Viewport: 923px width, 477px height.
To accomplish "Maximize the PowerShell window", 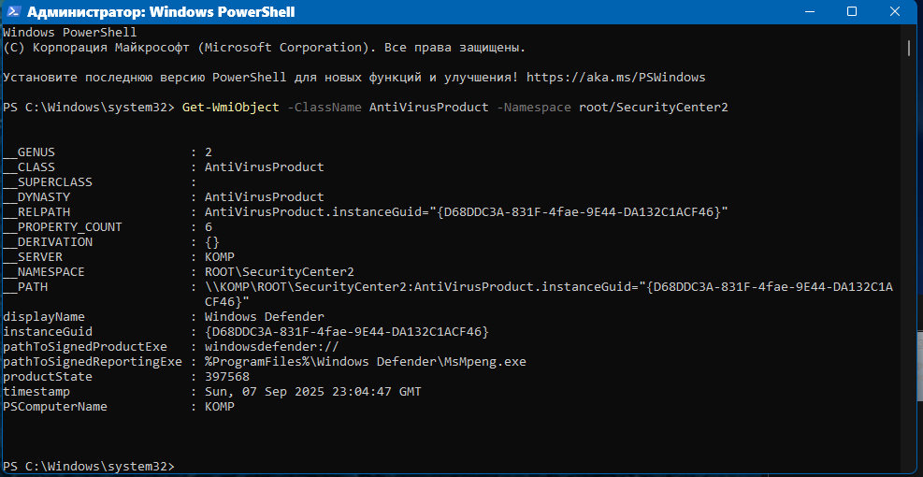I will click(852, 12).
